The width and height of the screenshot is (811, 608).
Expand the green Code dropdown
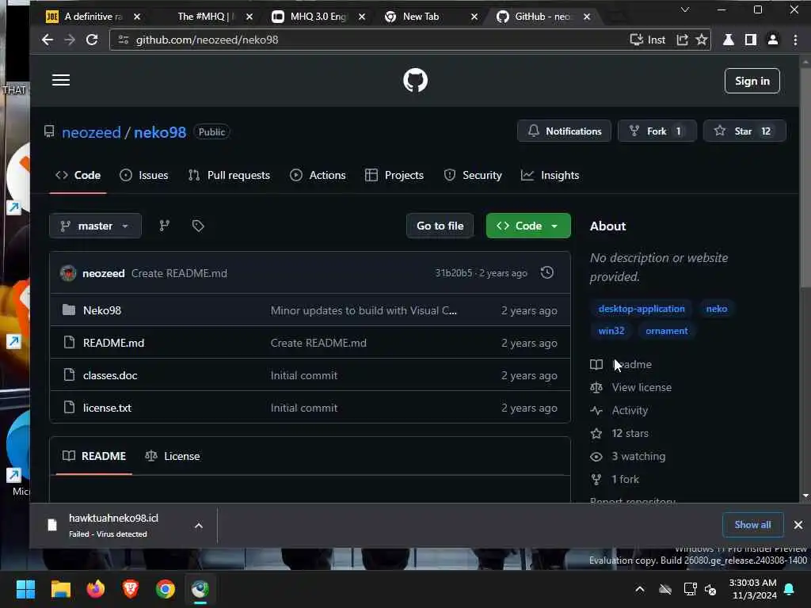click(x=528, y=226)
